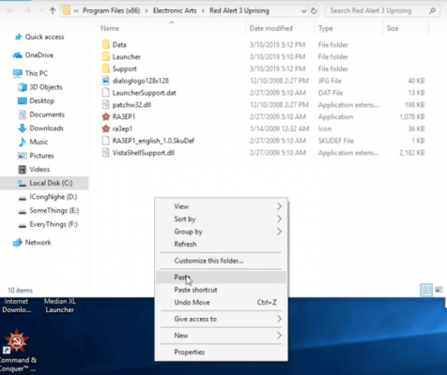447x375 pixels.
Task: Click the 1,078 KB size value
Action: pos(412,117)
